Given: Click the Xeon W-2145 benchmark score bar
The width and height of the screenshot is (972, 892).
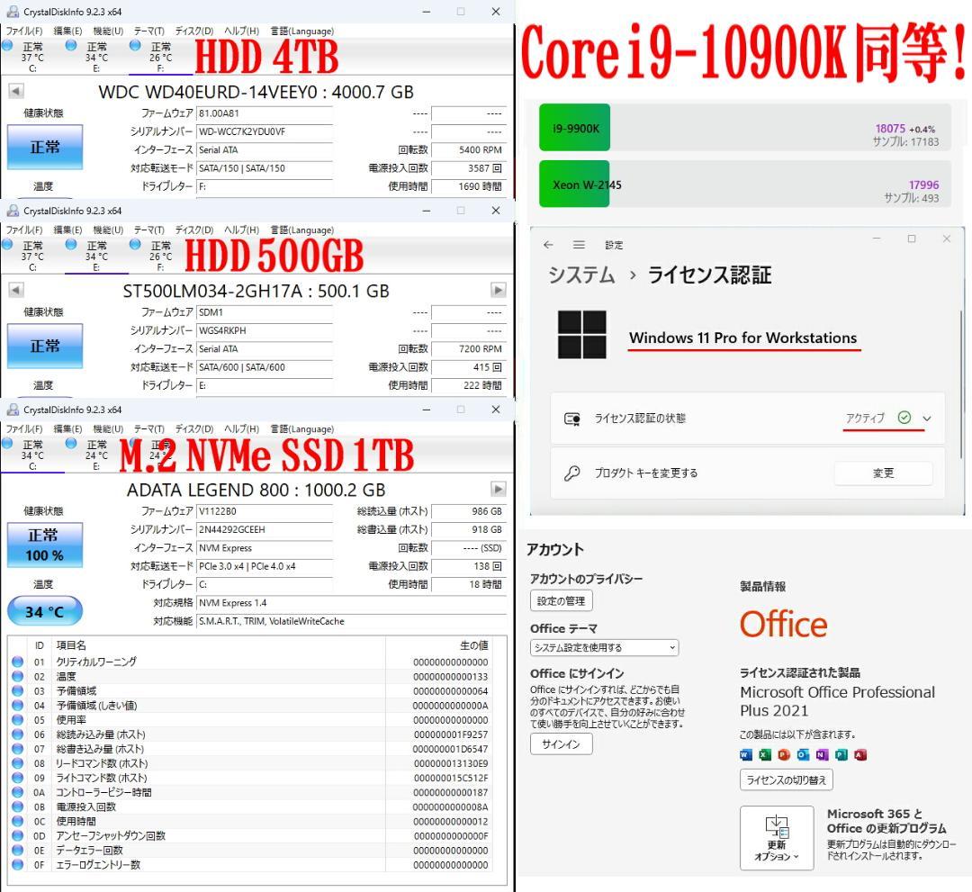Looking at the screenshot, I should pos(745,185).
